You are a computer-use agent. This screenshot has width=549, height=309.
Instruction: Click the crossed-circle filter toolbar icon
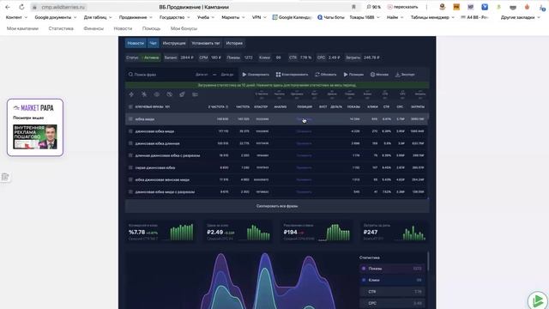170,94
